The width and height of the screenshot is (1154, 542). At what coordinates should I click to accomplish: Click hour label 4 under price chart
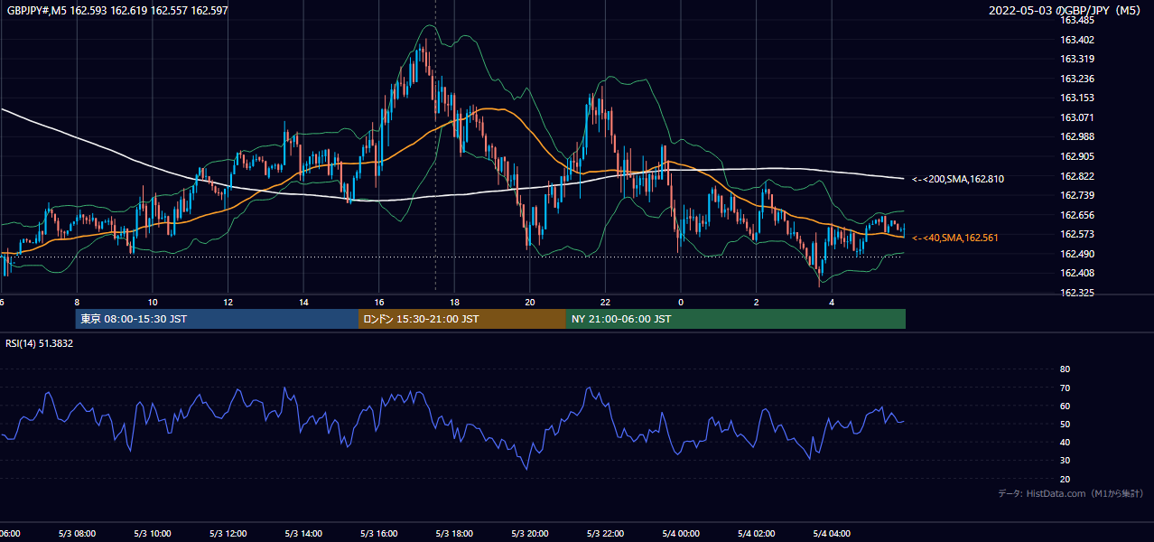point(833,302)
